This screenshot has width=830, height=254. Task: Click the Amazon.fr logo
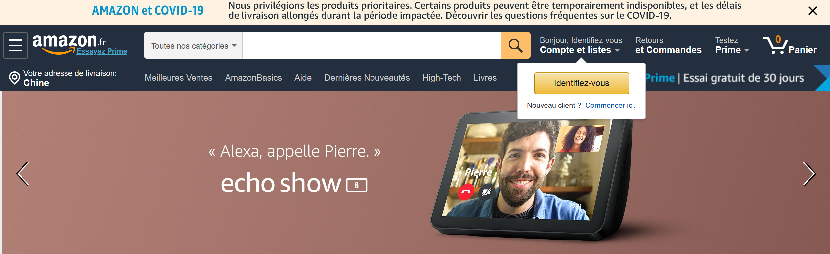coord(69,43)
